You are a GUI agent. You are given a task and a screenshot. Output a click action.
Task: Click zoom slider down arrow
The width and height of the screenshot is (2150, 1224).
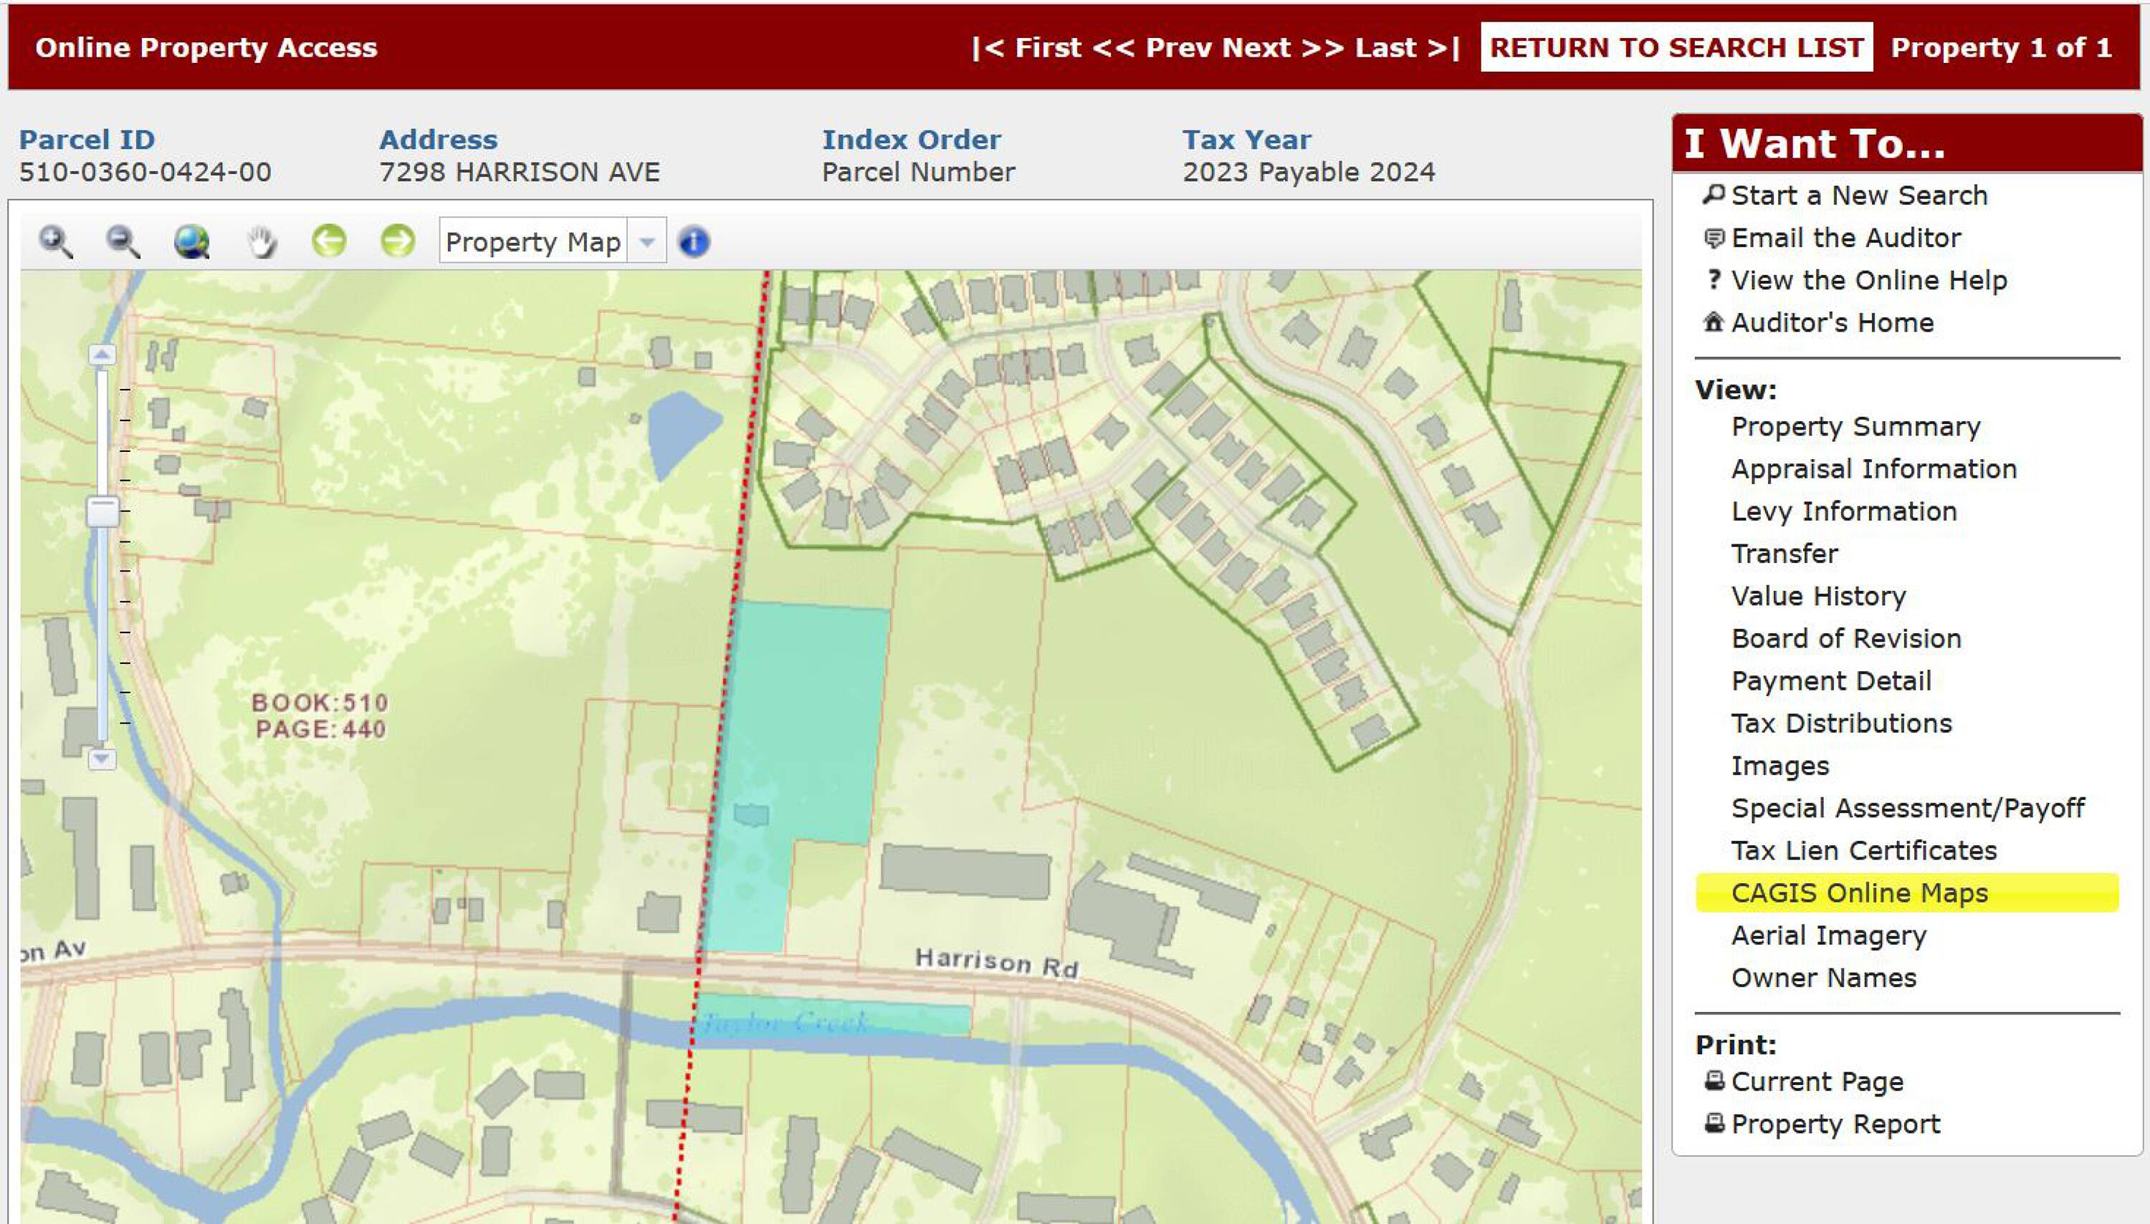coord(102,758)
